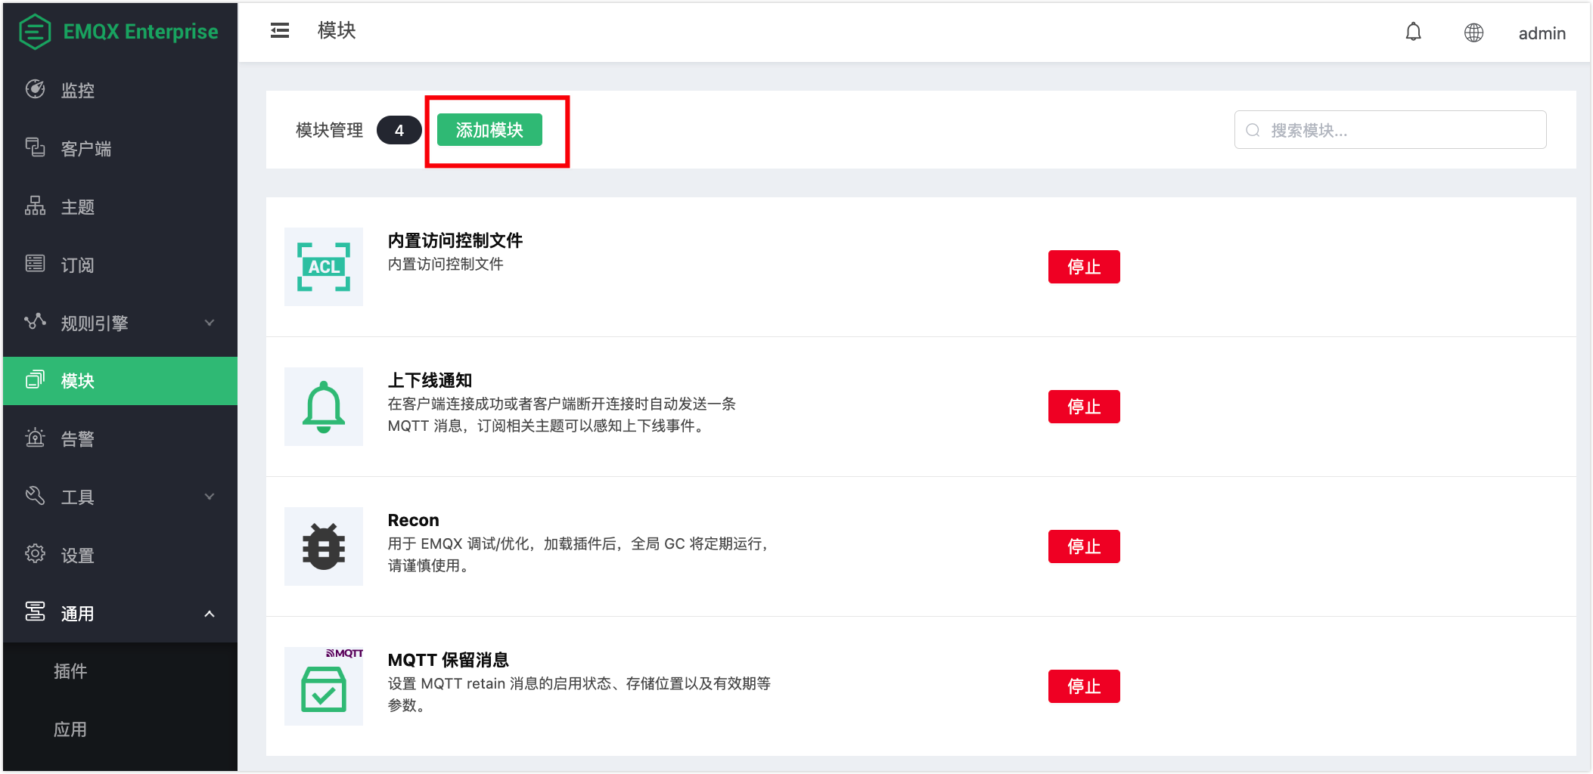Stop the 内置访问控制文件 module

[x=1083, y=267]
